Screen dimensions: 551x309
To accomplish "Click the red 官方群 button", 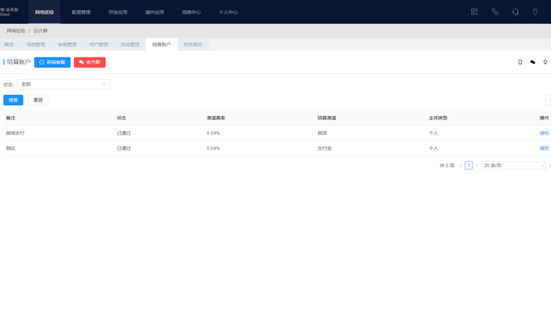I will [90, 63].
